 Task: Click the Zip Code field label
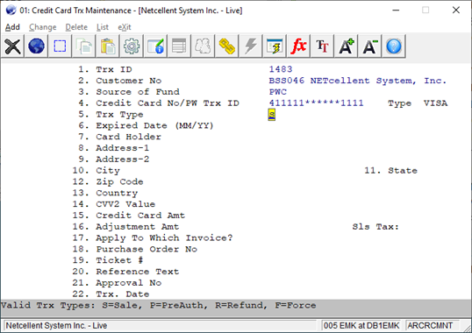point(119,181)
